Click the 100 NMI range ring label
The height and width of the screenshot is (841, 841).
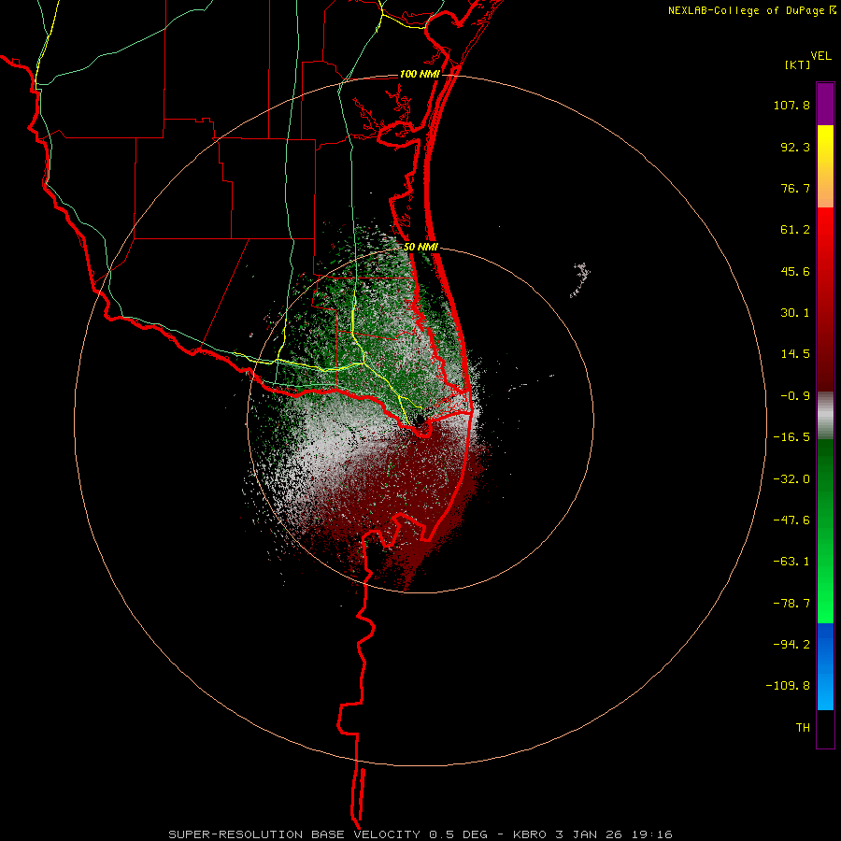pyautogui.click(x=420, y=74)
